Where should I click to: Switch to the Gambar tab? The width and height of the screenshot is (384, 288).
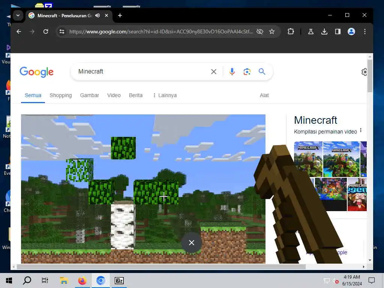[x=89, y=95]
